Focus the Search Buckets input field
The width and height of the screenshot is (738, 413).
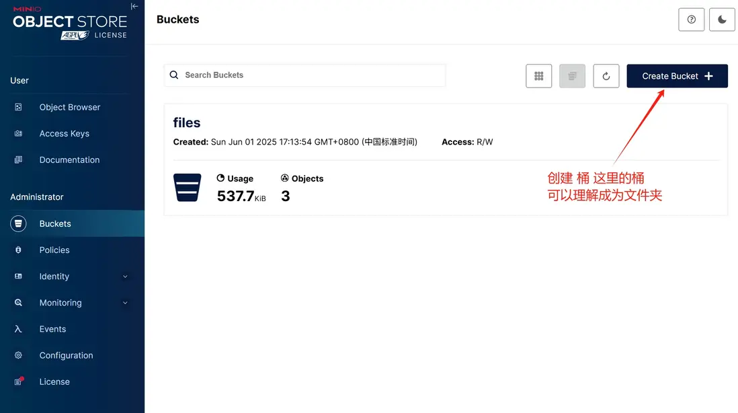(x=309, y=75)
